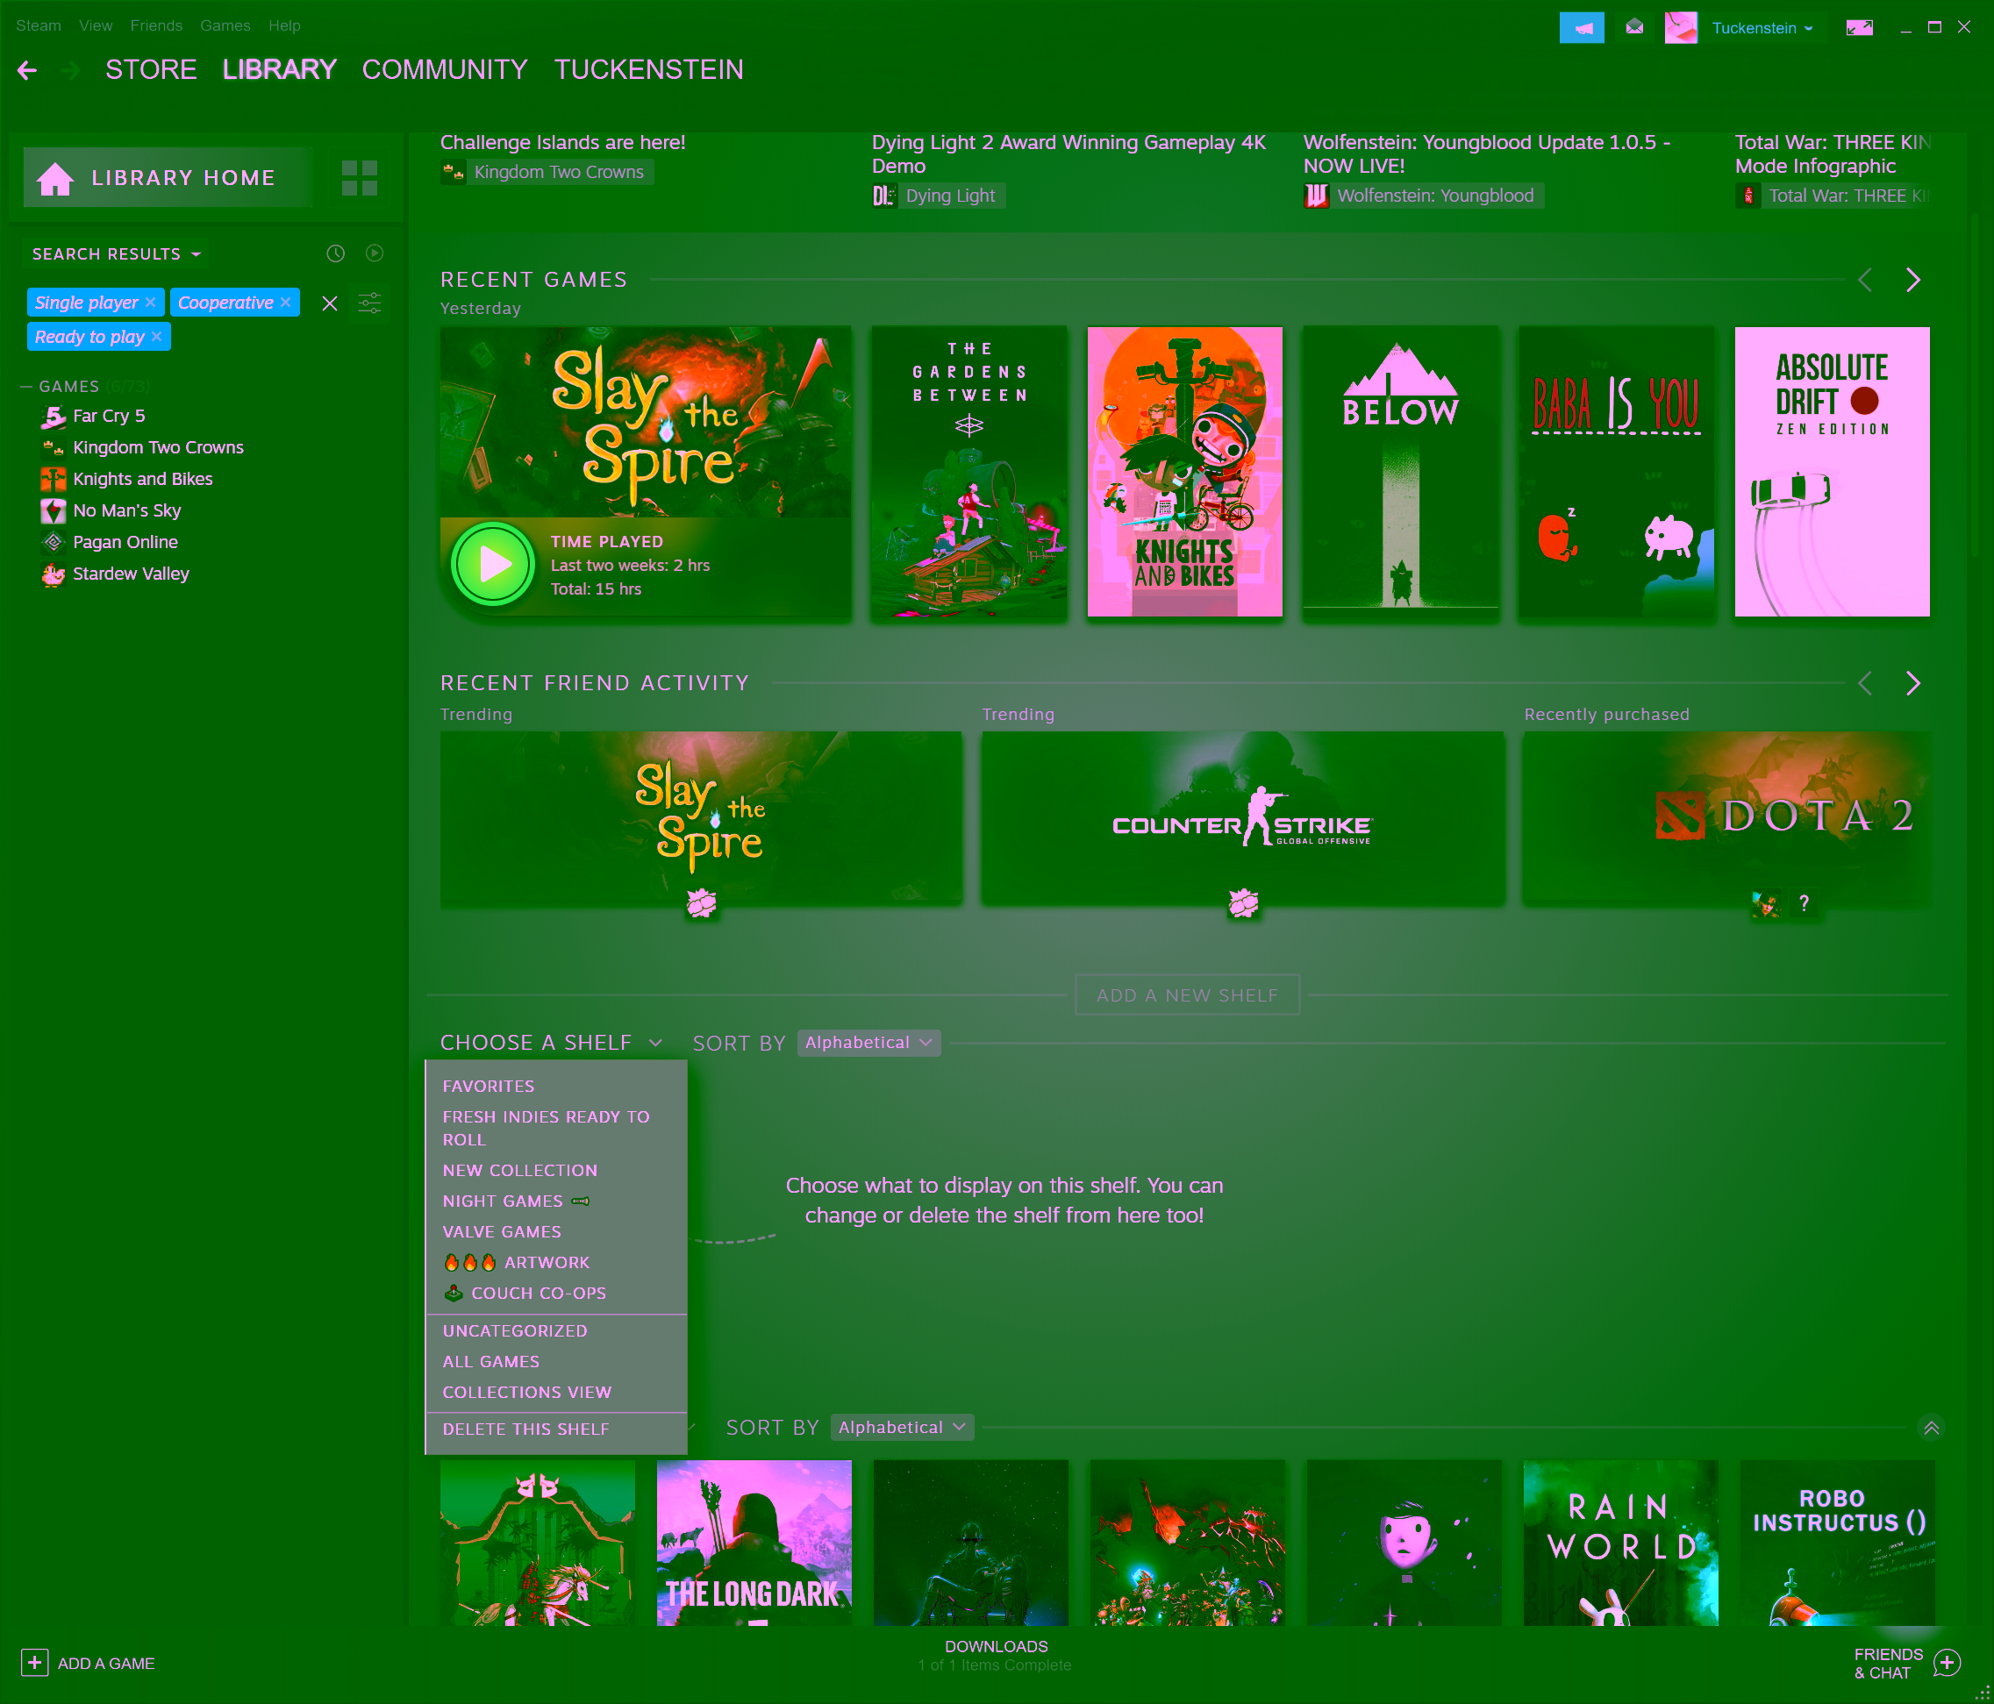Choose Night Games from shelf menu
The height and width of the screenshot is (1704, 1994).
[x=516, y=1202]
